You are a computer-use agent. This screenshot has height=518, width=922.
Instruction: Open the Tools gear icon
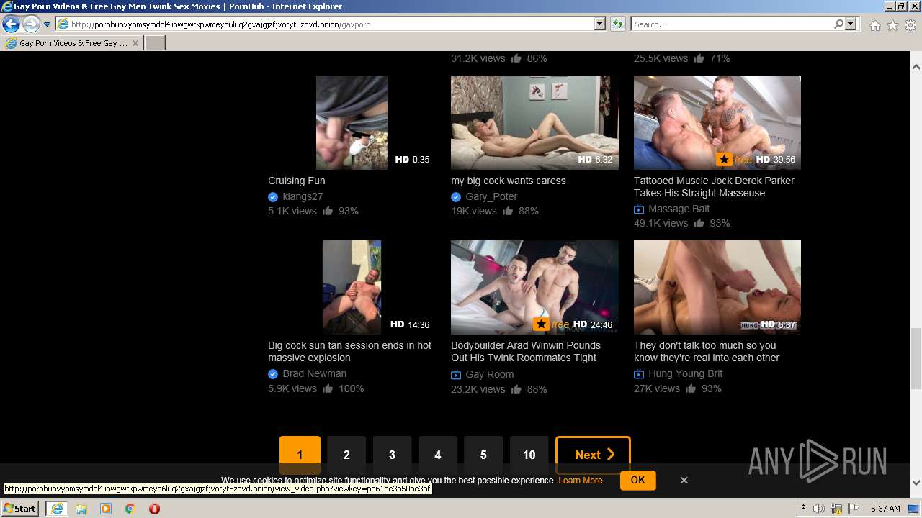910,25
